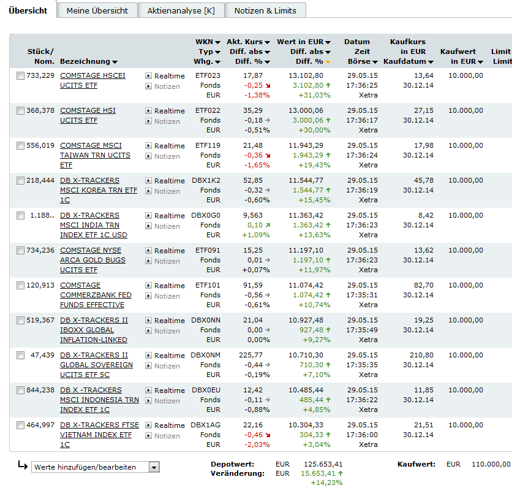Open Realtime icon for MSCI INDIA row
Image resolution: width=512 pixels, height=496 pixels.
point(148,216)
